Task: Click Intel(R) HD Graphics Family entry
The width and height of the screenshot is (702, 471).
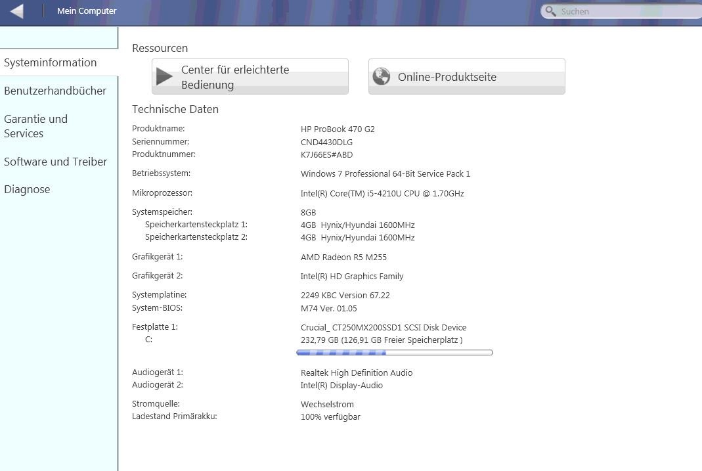Action: [352, 277]
